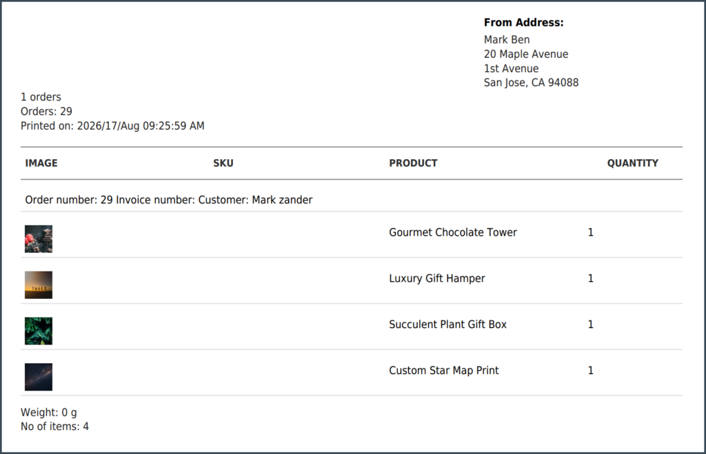Click the SKU column header
This screenshot has width=706, height=454.
[x=223, y=163]
